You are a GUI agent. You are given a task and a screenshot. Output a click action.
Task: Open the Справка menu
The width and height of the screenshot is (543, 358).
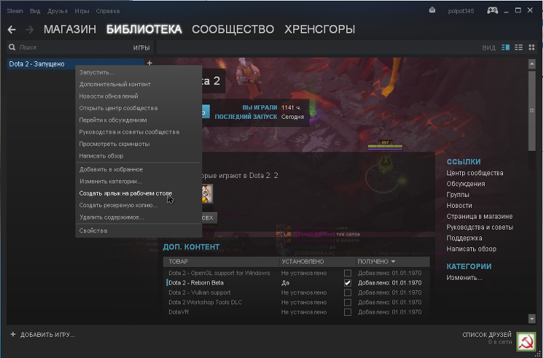(x=108, y=11)
